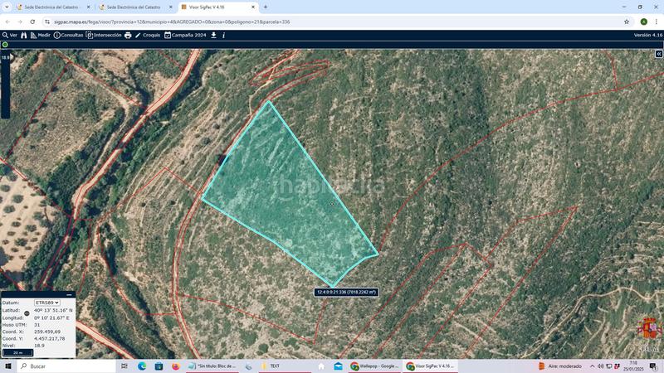The height and width of the screenshot is (373, 664).
Task: Toggle the lat/long coordinate format button
Action: (x=27, y=313)
